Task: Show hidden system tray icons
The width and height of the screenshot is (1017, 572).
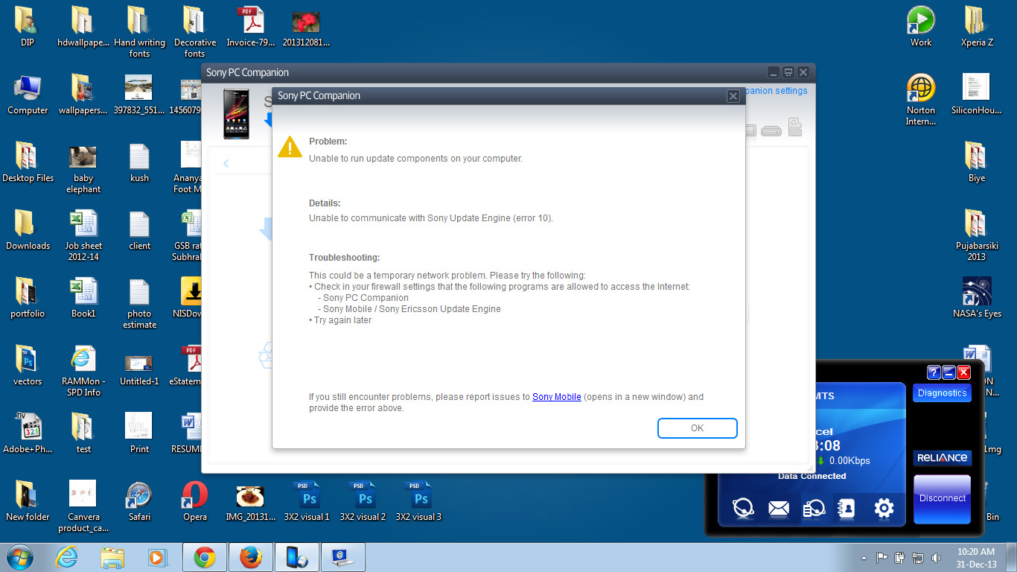Action: tap(864, 558)
